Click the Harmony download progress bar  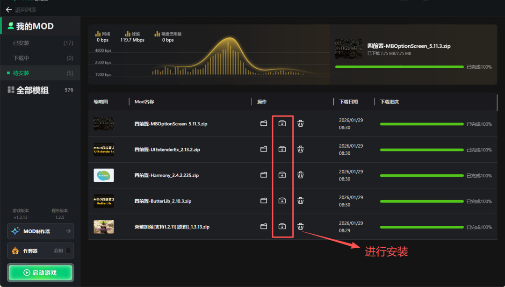pos(421,176)
